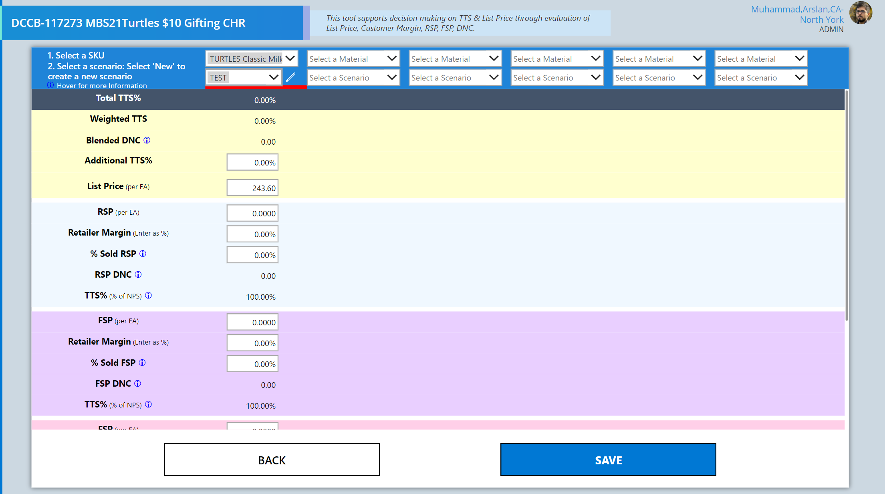
Task: Click the RSP DNC value 0.00
Action: pos(268,276)
